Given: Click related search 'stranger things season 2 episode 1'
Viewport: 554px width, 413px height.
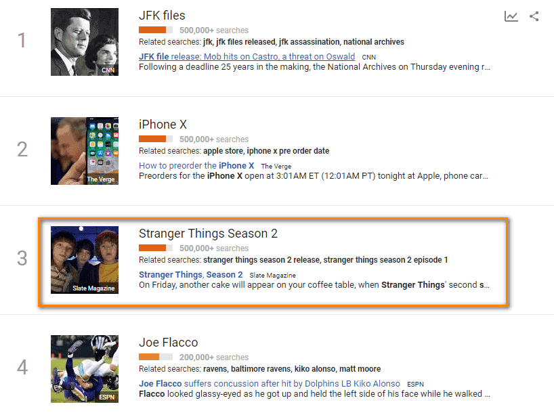Looking at the screenshot, I should click(x=385, y=260).
